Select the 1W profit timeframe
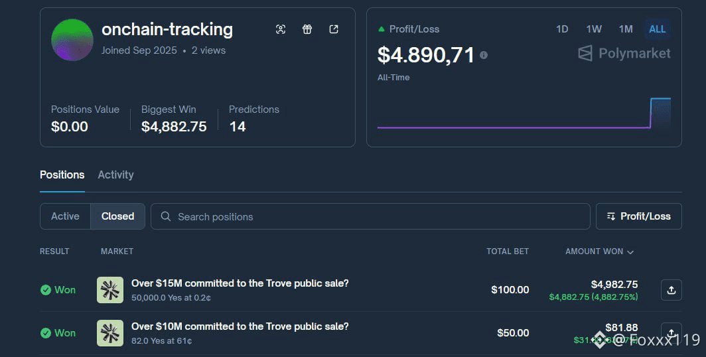The width and height of the screenshot is (706, 357). tap(594, 29)
